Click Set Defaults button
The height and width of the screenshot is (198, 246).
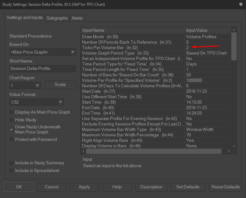tap(188, 187)
